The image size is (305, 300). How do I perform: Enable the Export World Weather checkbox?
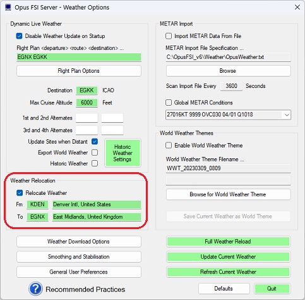click(95, 153)
